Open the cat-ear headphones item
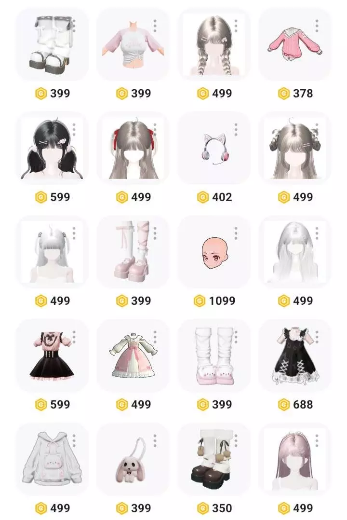The image size is (347, 520). tap(214, 148)
